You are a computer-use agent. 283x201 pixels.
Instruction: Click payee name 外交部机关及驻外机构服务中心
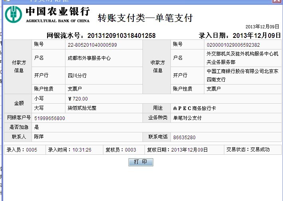coord(242,58)
